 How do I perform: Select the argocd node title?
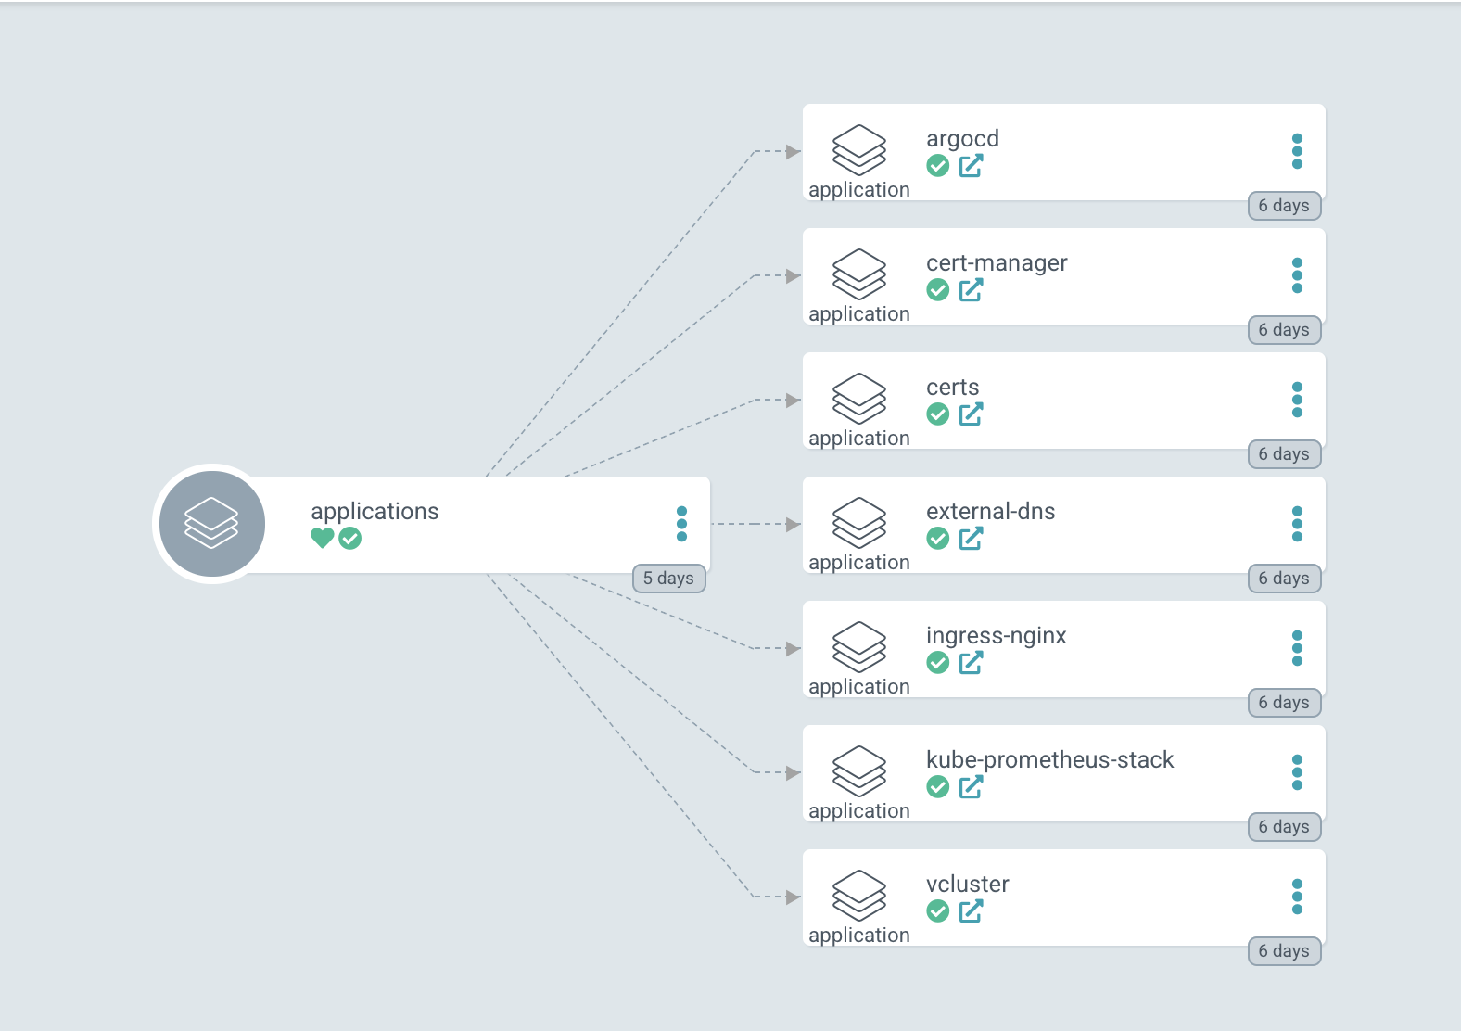pos(962,139)
